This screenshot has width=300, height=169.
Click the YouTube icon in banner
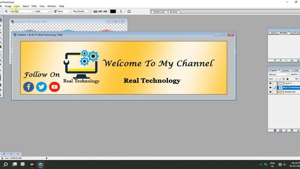54,87
